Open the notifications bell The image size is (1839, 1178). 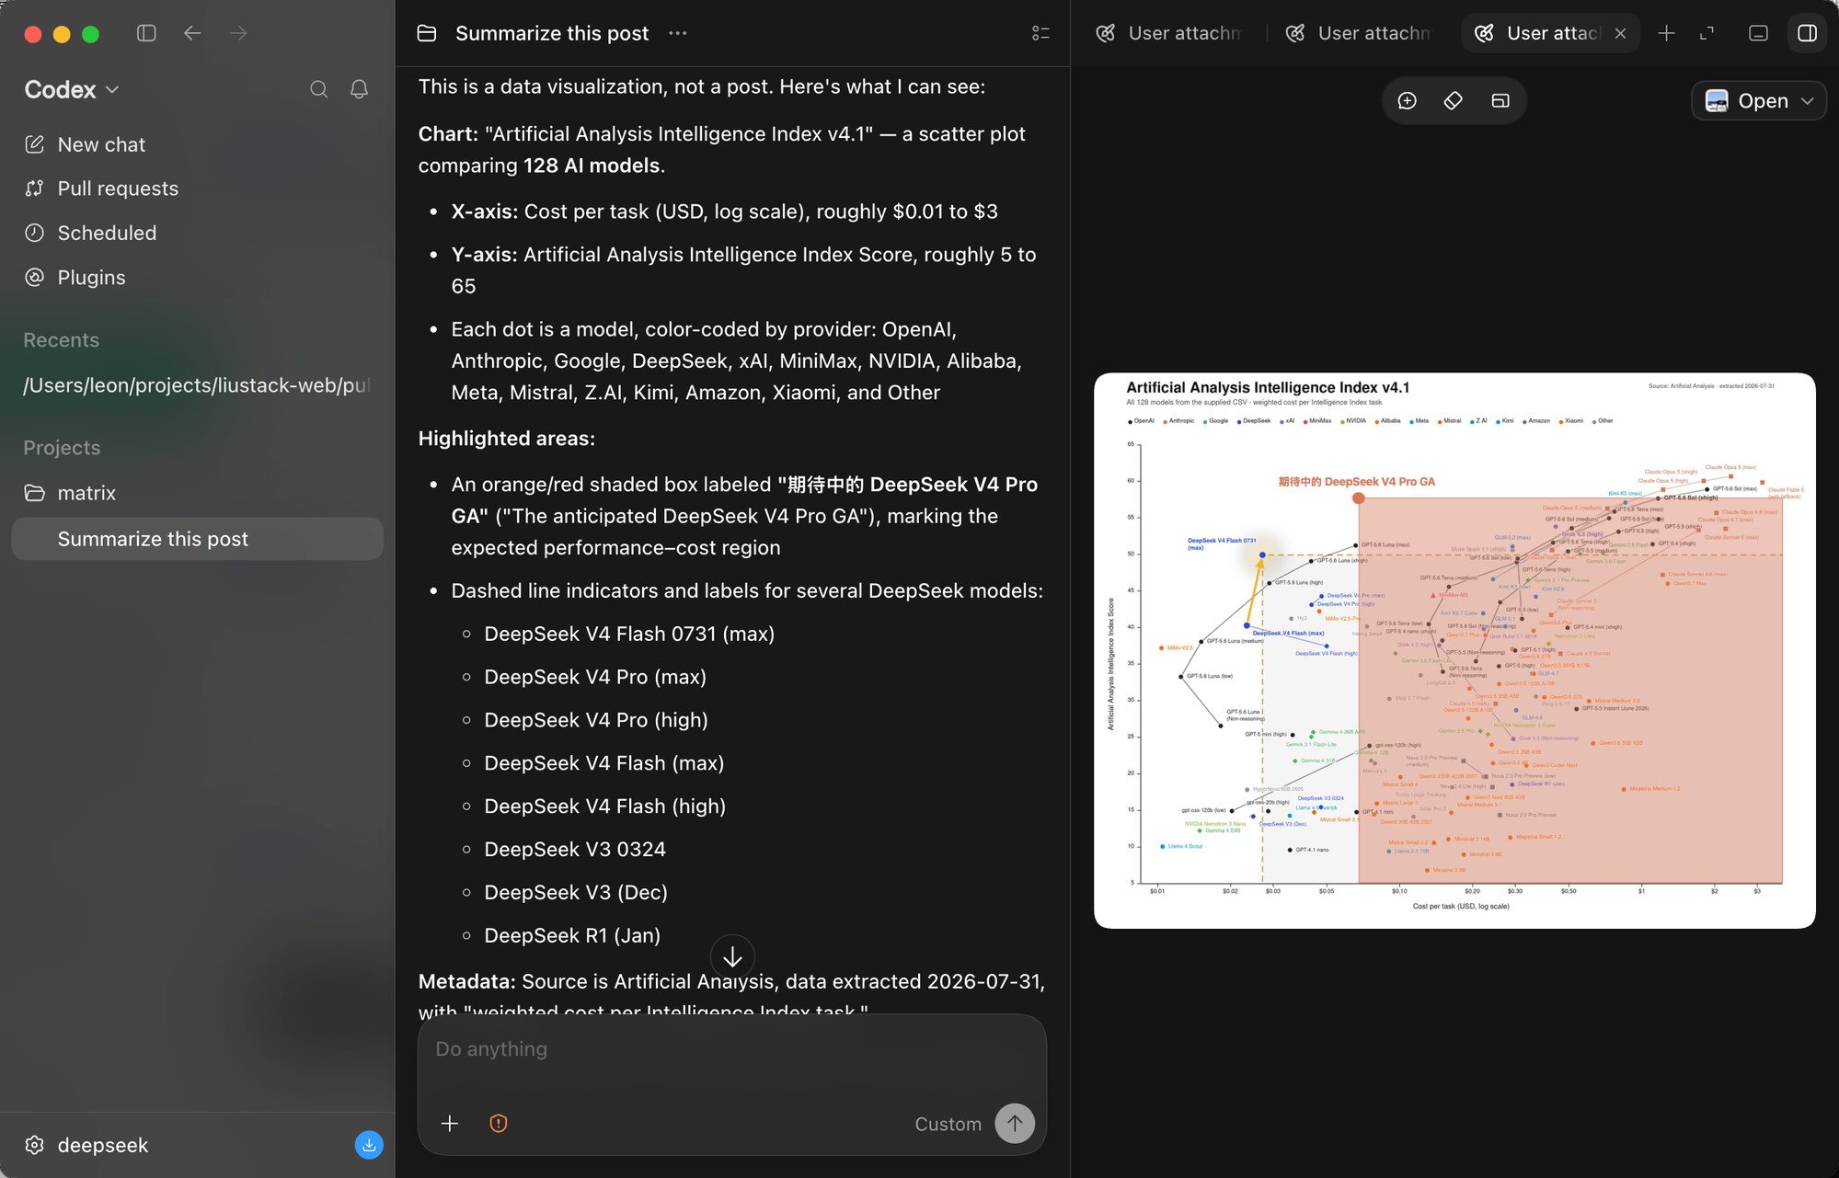(x=360, y=89)
